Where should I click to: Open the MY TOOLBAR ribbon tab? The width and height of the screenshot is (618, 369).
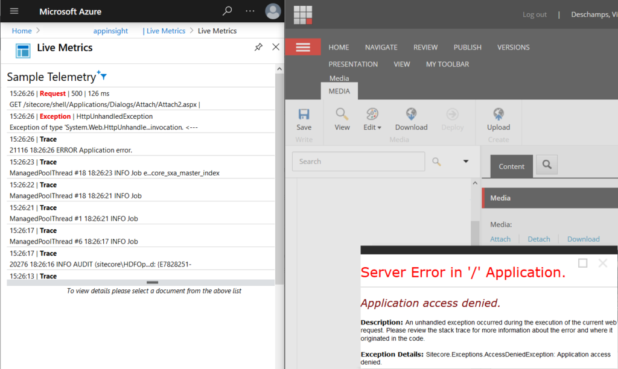447,64
